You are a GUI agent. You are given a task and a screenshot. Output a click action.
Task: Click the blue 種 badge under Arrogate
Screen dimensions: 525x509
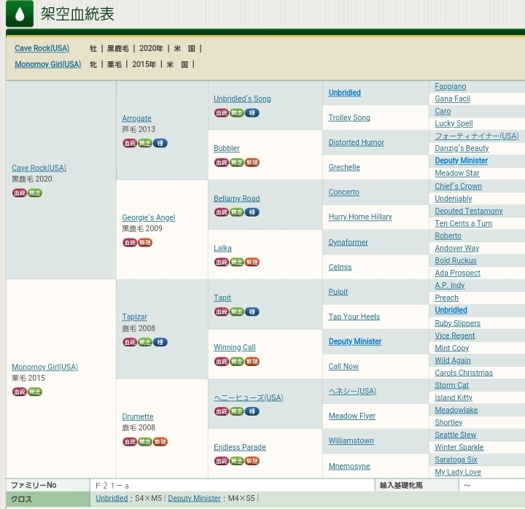click(160, 143)
